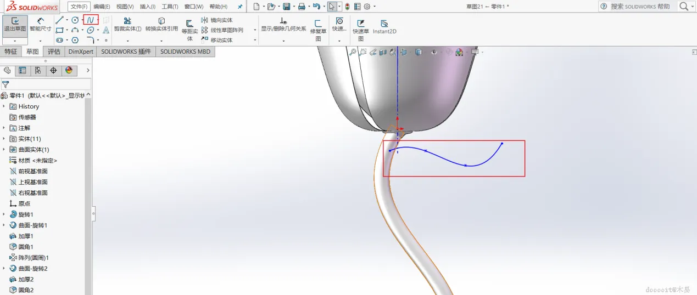Image resolution: width=697 pixels, height=295 pixels.
Task: Open the dropdown under 显示/删除几何关系
Action: (283, 41)
